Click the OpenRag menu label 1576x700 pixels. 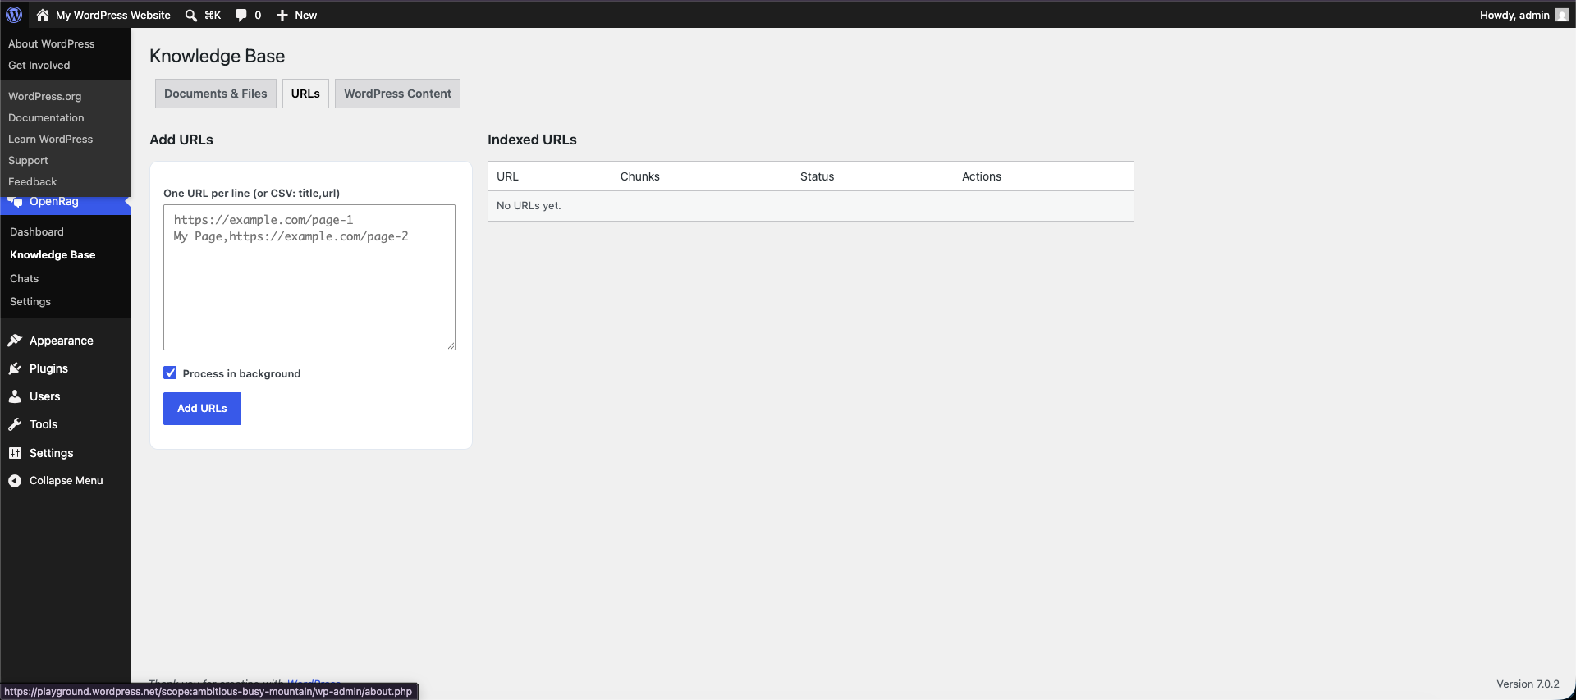54,202
